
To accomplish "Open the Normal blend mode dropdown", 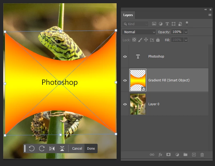I will tap(139, 32).
